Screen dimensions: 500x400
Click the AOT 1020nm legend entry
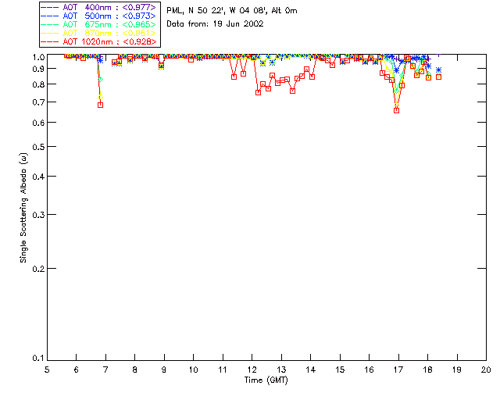pyautogui.click(x=98, y=41)
